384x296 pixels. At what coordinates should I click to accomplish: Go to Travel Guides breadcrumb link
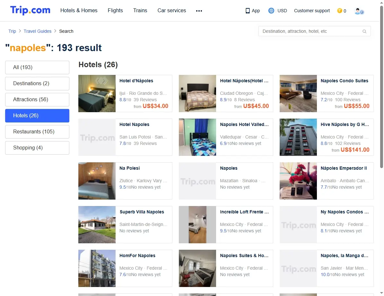pyautogui.click(x=38, y=31)
